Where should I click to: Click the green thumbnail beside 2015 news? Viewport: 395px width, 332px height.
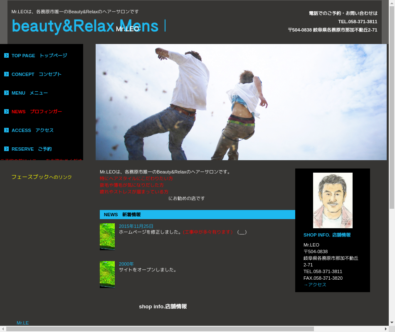(x=107, y=237)
